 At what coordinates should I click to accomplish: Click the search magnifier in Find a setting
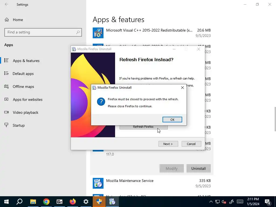pos(78,32)
